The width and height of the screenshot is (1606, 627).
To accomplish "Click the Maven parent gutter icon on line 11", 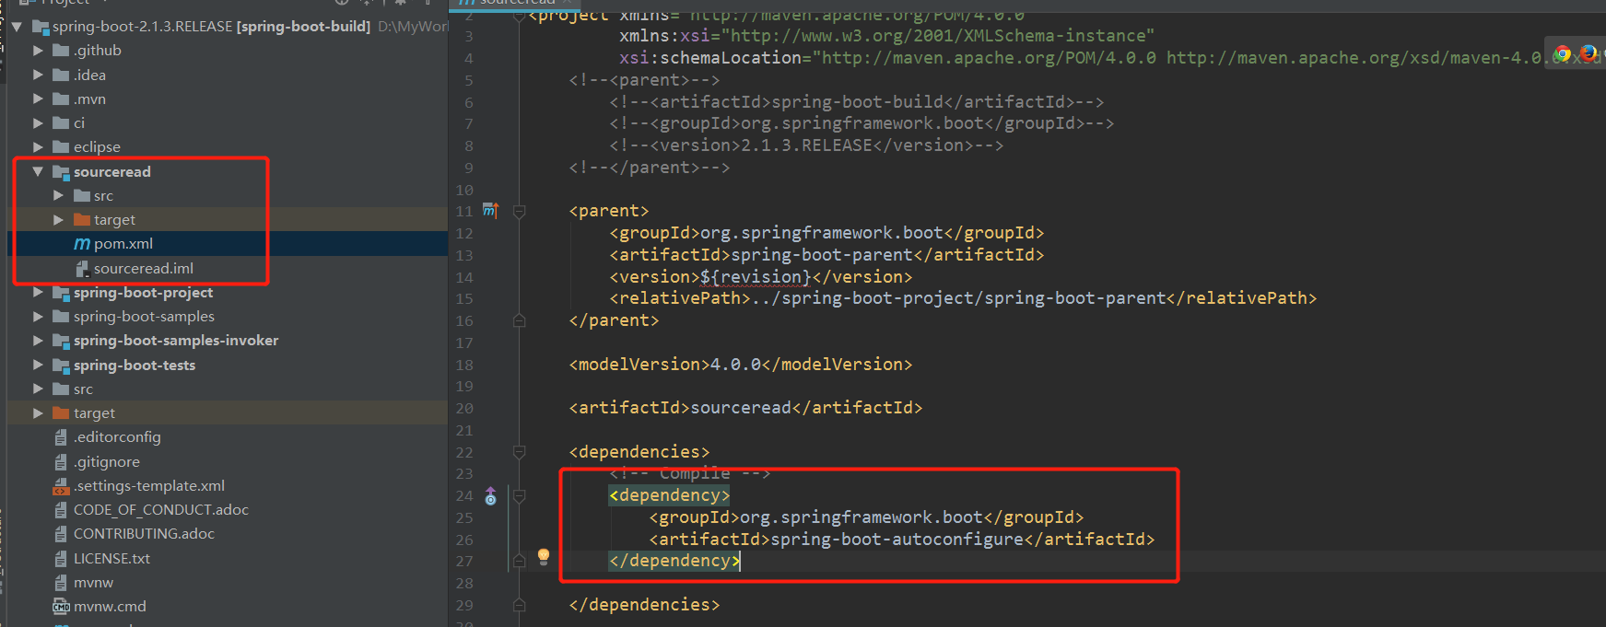I will (x=490, y=211).
